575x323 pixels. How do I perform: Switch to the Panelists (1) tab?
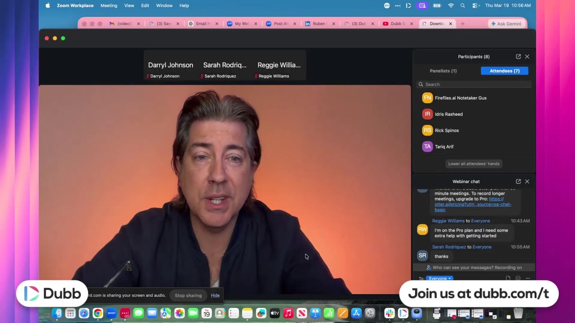pos(443,71)
